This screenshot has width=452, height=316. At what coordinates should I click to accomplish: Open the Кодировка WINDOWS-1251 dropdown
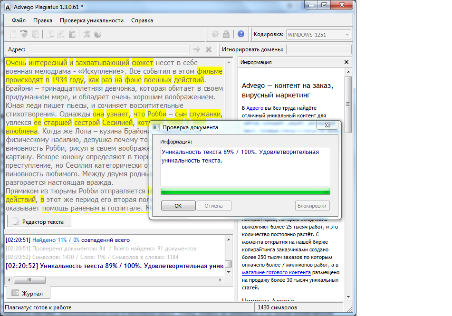pos(318,35)
